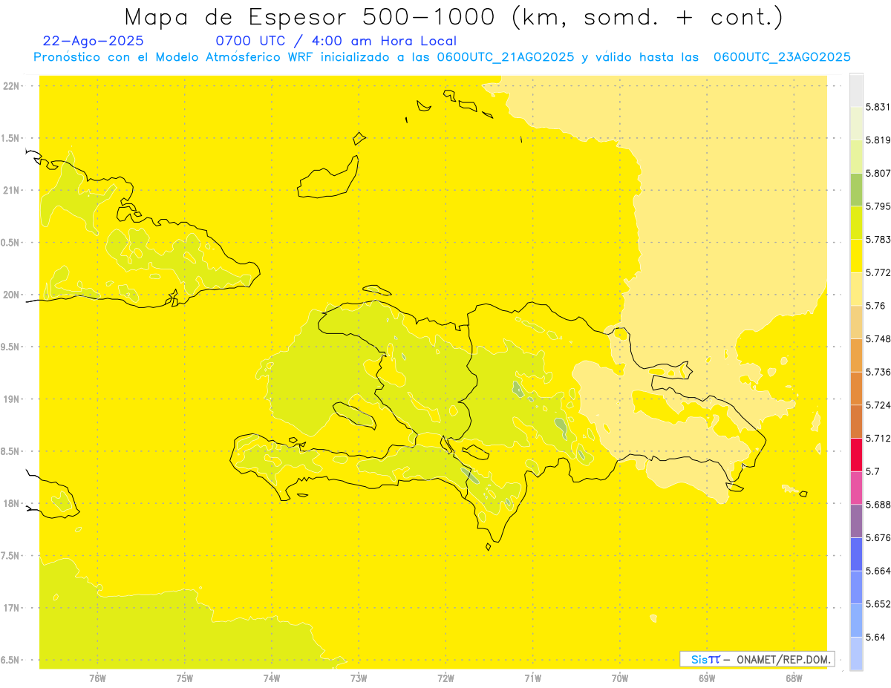This screenshot has width=891, height=688.
Task: Click the colorbar value "5.772"
Action: click(878, 272)
